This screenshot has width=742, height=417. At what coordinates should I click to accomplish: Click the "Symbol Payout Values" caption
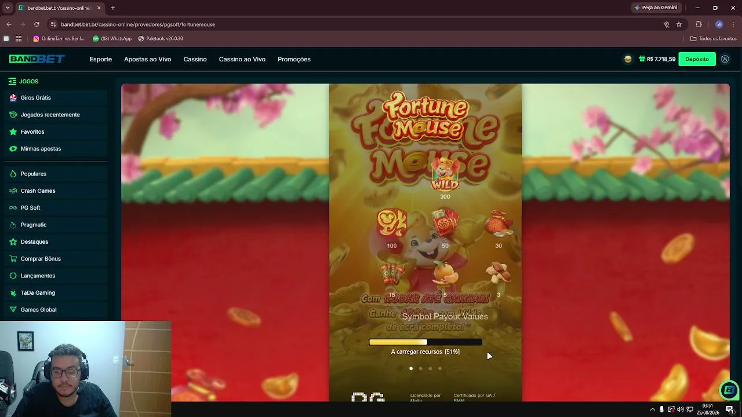445,316
